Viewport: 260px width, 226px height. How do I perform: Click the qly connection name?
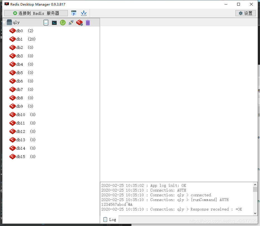[16, 23]
